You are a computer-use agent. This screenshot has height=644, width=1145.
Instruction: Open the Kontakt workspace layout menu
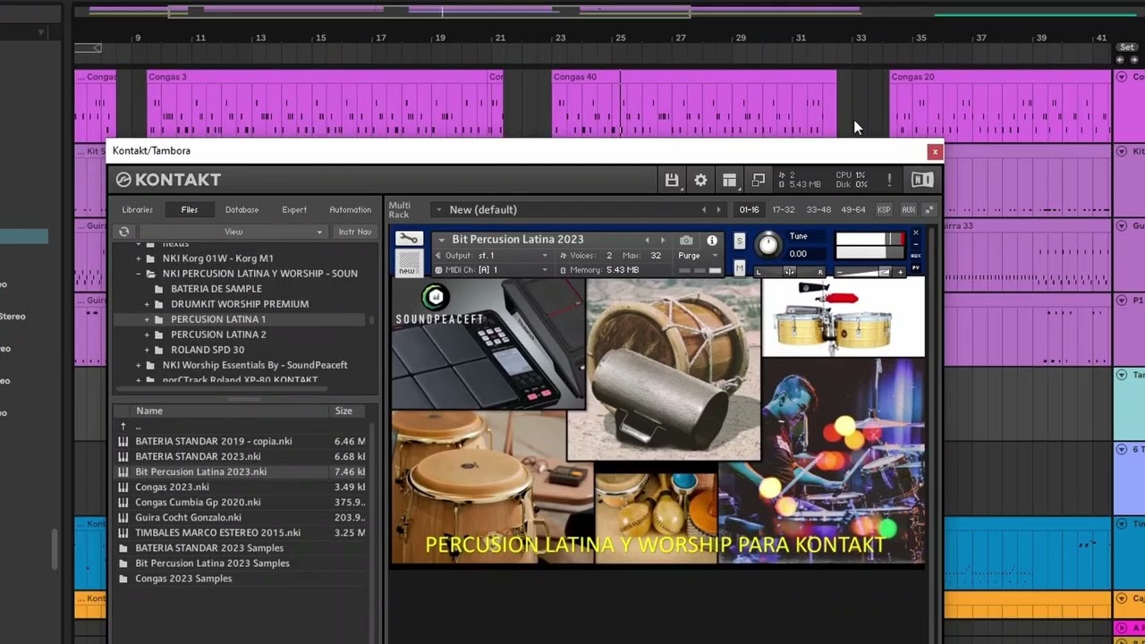tap(729, 180)
